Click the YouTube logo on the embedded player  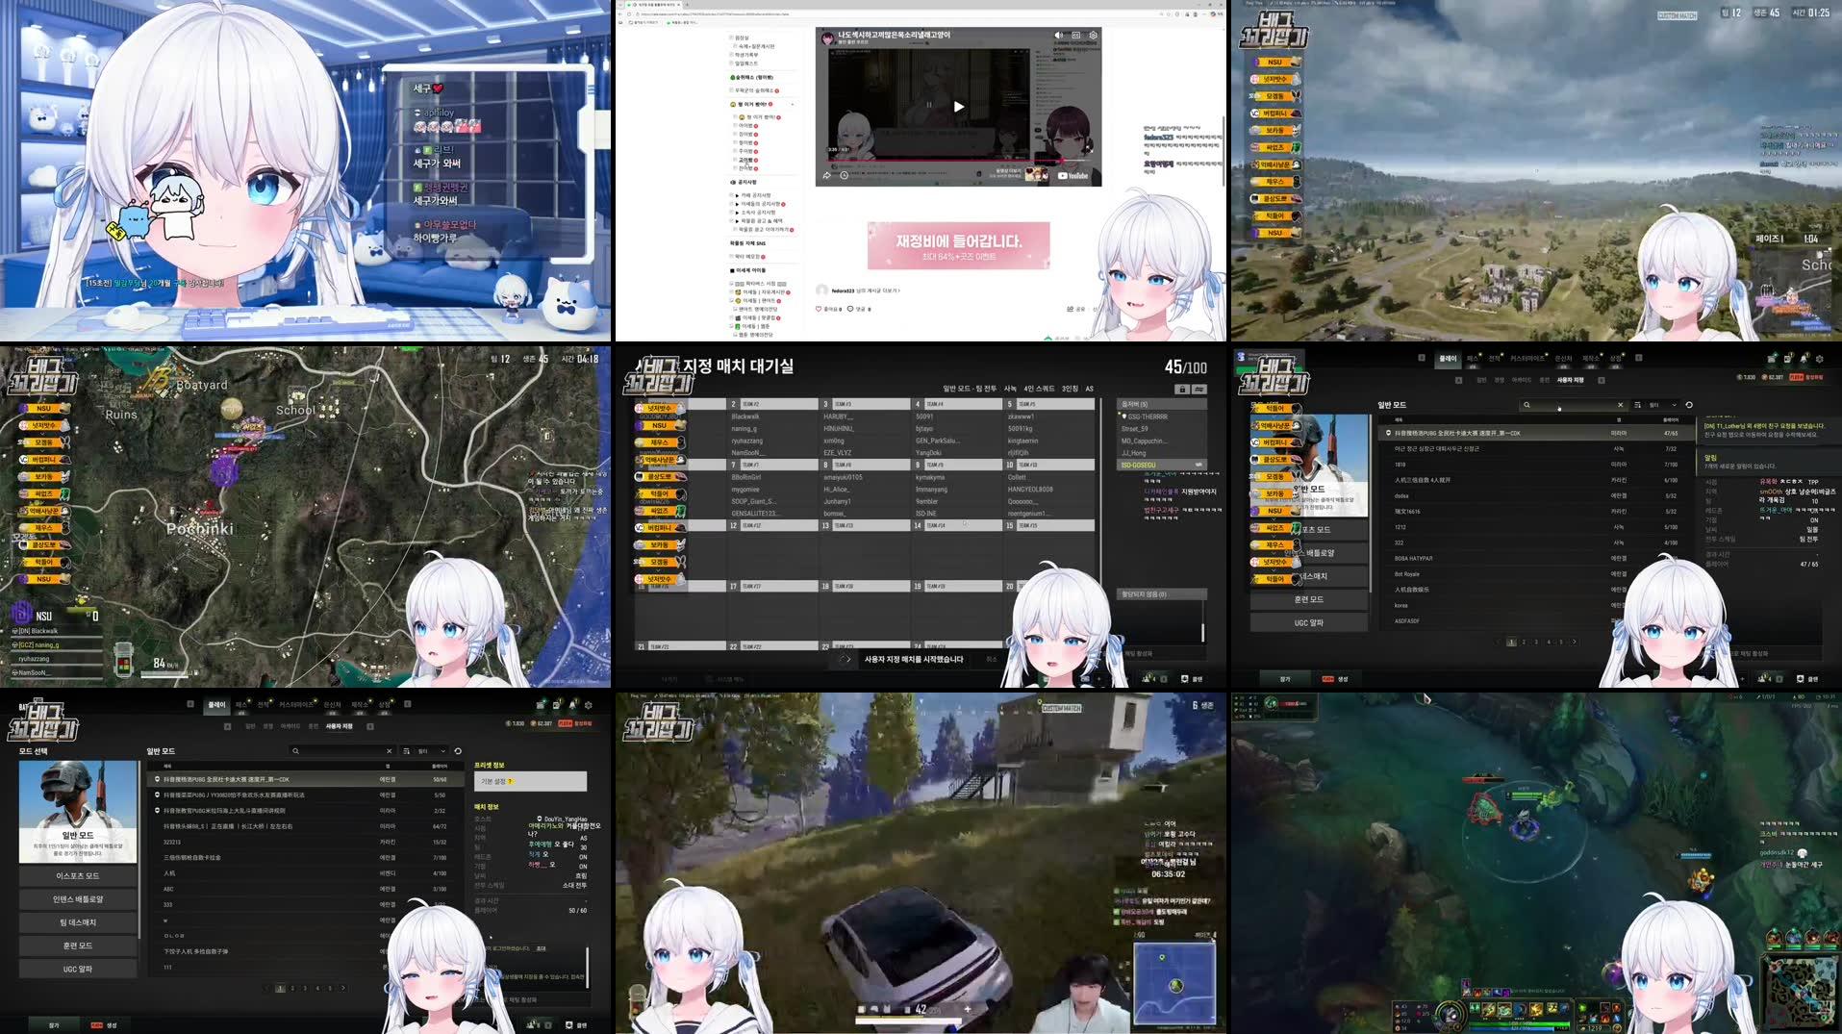point(1071,176)
